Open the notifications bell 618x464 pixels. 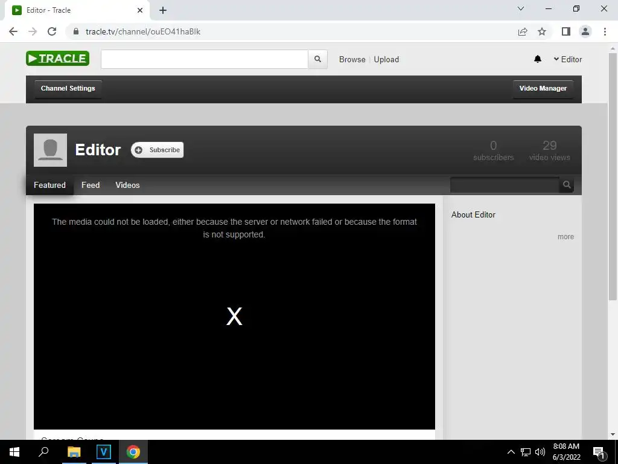(538, 59)
